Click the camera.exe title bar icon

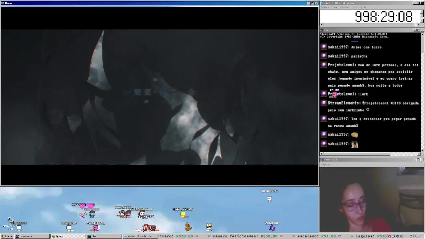point(321,160)
